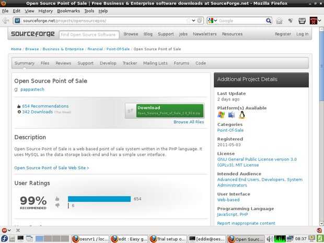The image size is (324, 243).
Task: Open the search engine selector dropdown
Action: (215, 20)
